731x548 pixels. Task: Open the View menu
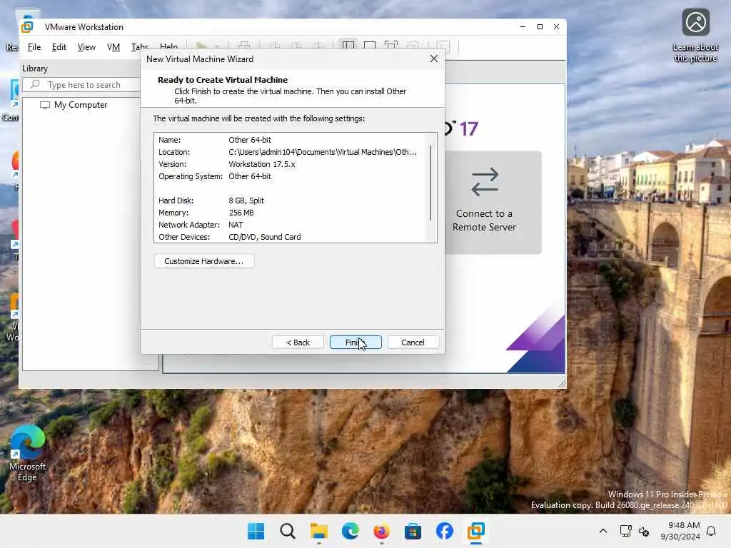pyautogui.click(x=86, y=47)
